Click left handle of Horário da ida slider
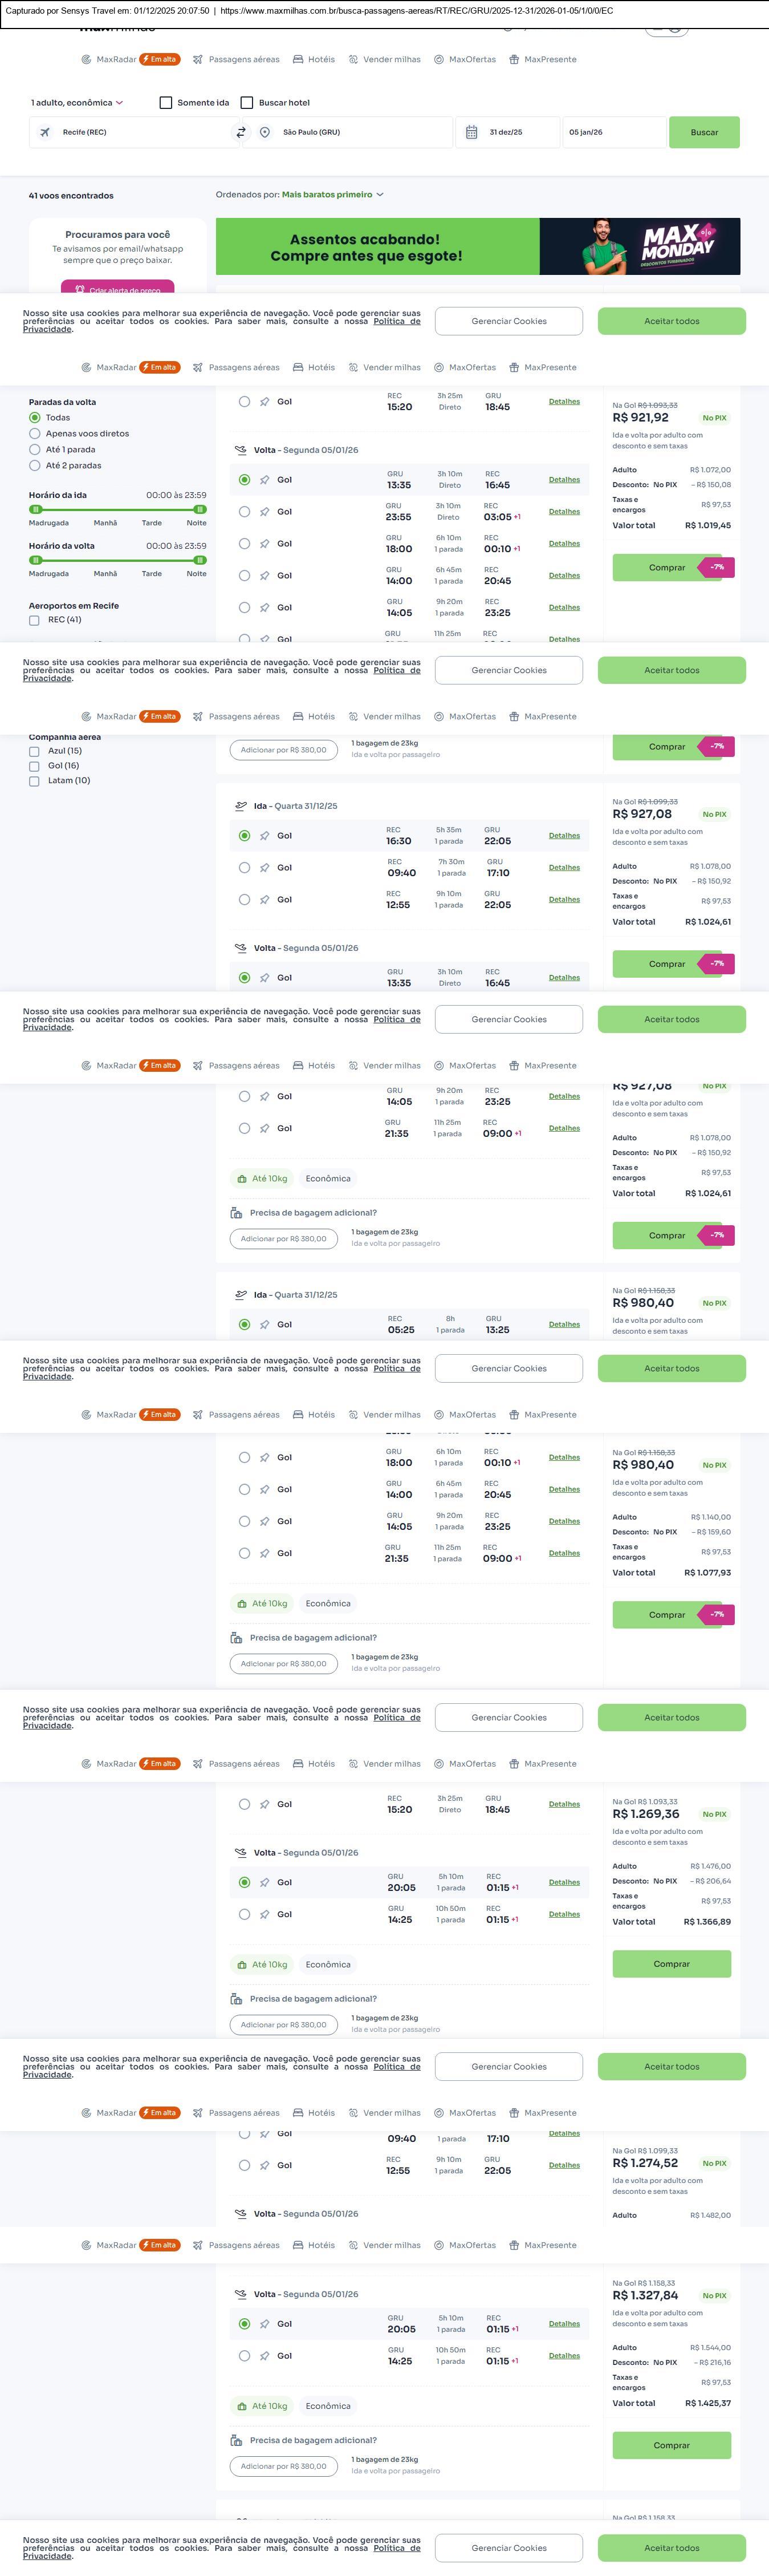 (35, 510)
